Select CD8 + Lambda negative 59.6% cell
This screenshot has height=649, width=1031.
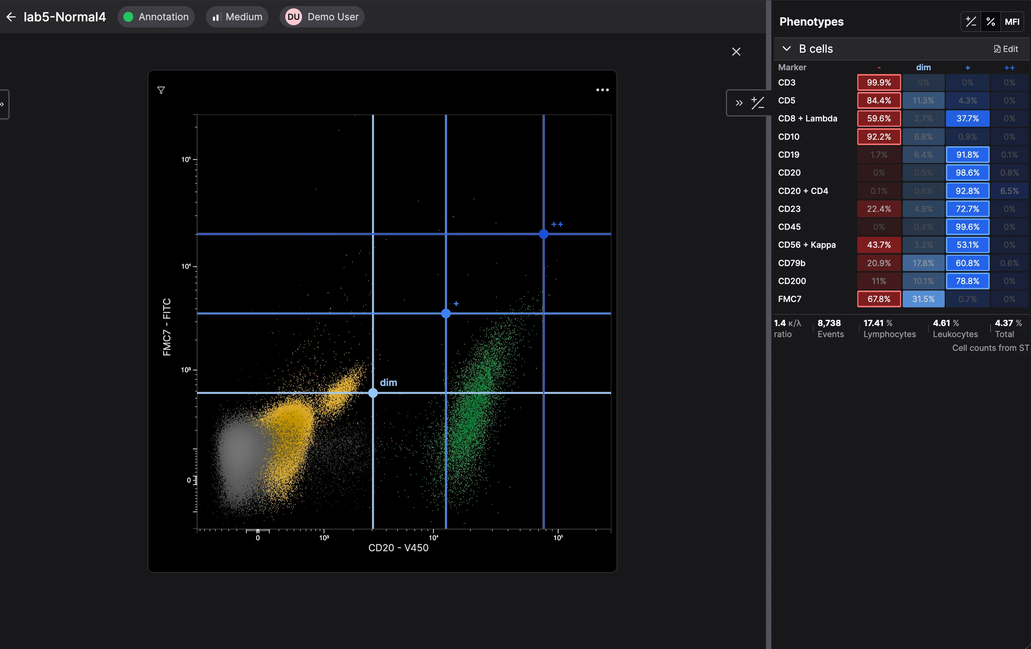[x=879, y=118]
